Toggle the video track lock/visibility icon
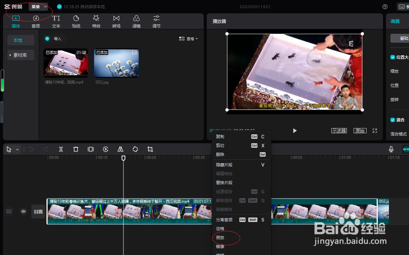The width and height of the screenshot is (409, 255). point(9,211)
